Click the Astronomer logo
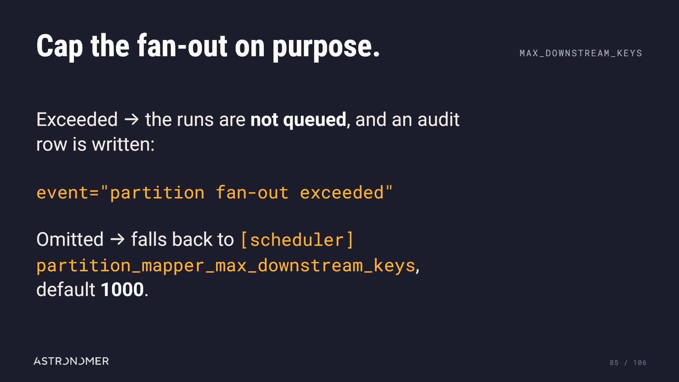The width and height of the screenshot is (679, 382). click(71, 361)
